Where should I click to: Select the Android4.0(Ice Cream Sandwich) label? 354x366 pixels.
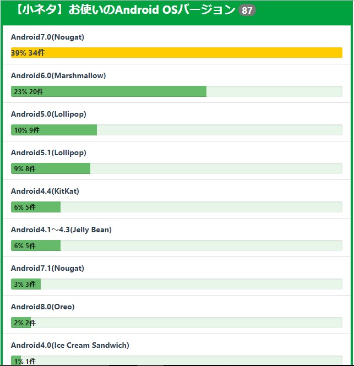pos(70,345)
